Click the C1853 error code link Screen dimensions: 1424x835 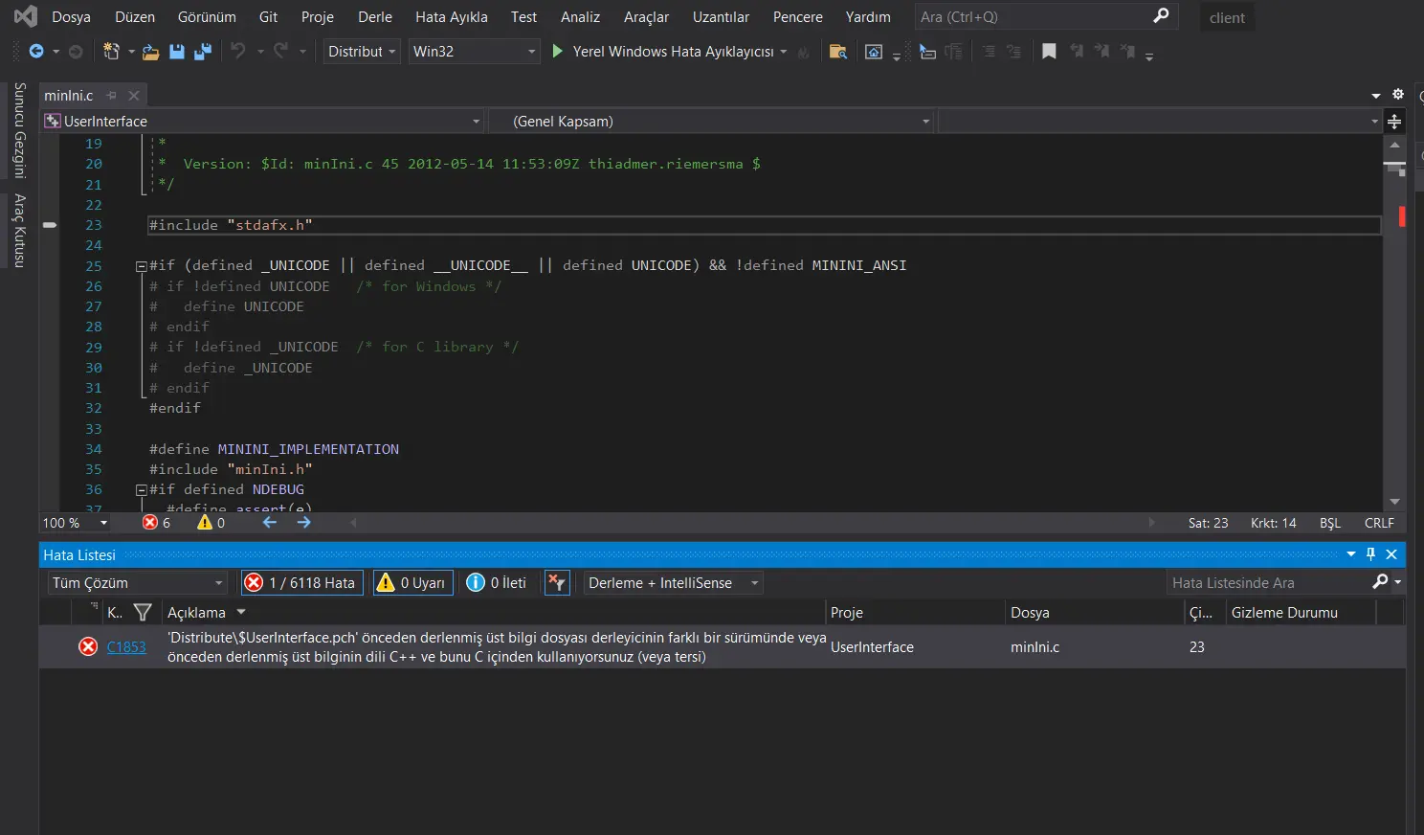[126, 647]
